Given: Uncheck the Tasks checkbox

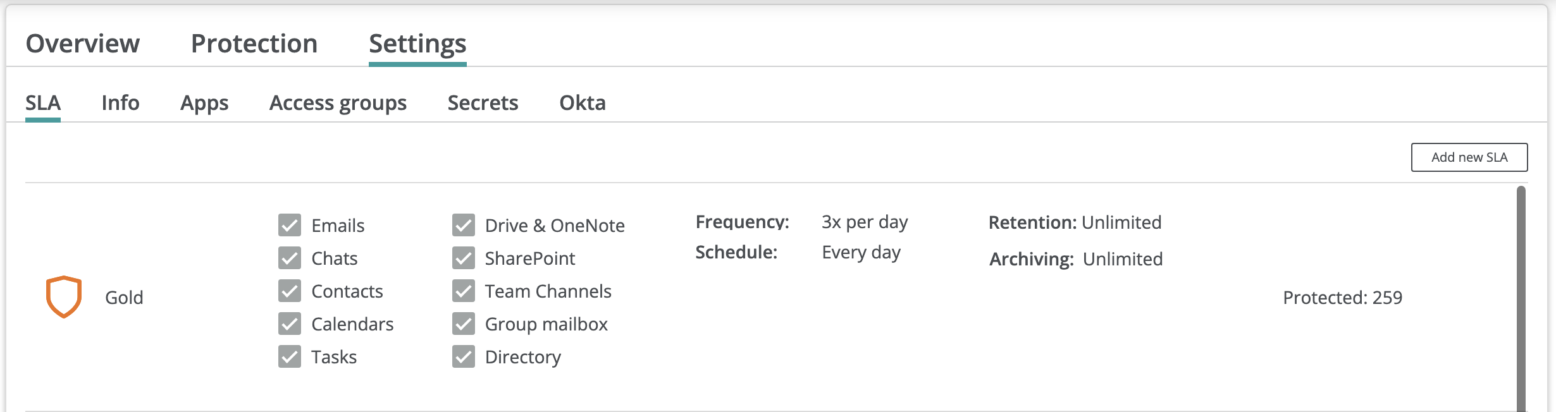Looking at the screenshot, I should [x=290, y=356].
